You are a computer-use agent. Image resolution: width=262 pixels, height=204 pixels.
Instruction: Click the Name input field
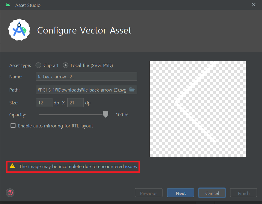coord(86,77)
